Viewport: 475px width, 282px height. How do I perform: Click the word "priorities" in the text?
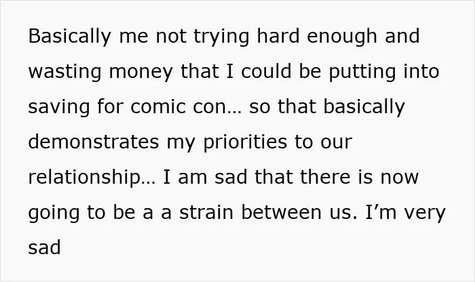click(245, 142)
